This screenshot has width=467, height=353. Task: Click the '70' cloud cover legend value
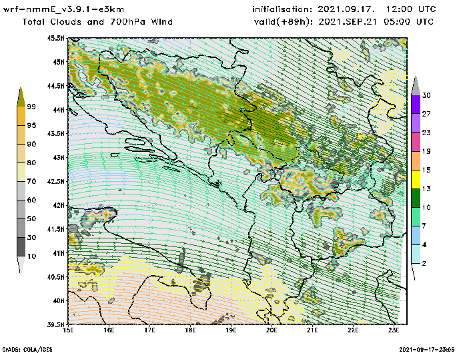click(x=31, y=181)
